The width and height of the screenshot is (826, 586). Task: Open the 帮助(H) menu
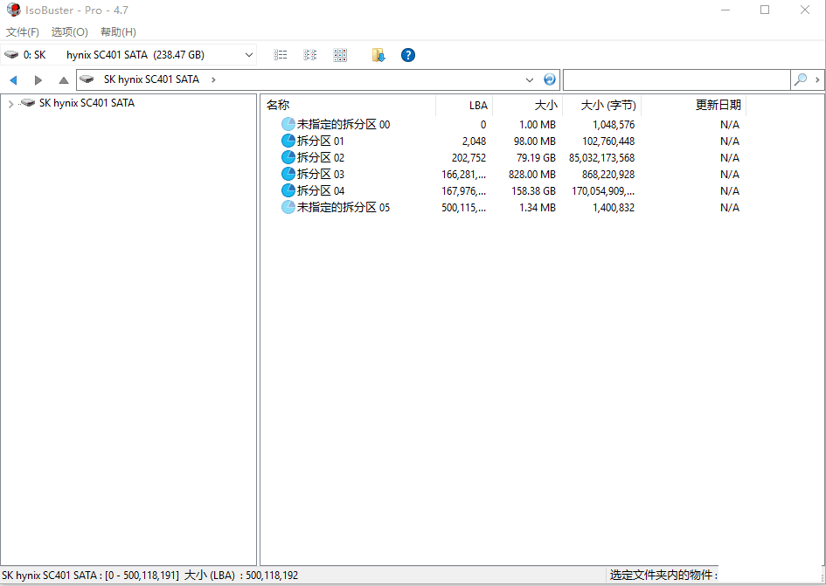pyautogui.click(x=118, y=32)
